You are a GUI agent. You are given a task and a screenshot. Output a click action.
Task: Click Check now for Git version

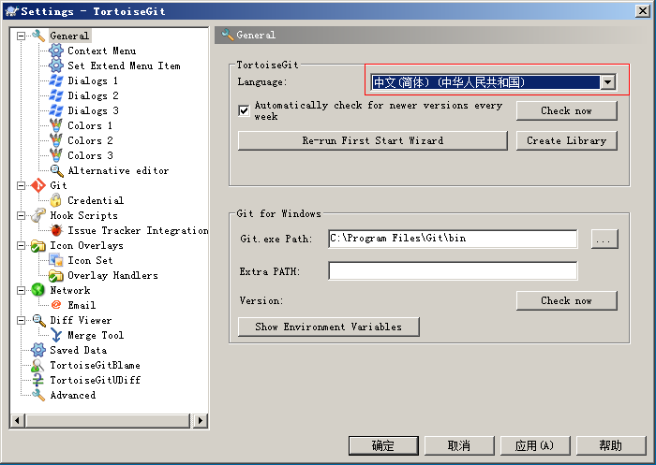(x=566, y=301)
